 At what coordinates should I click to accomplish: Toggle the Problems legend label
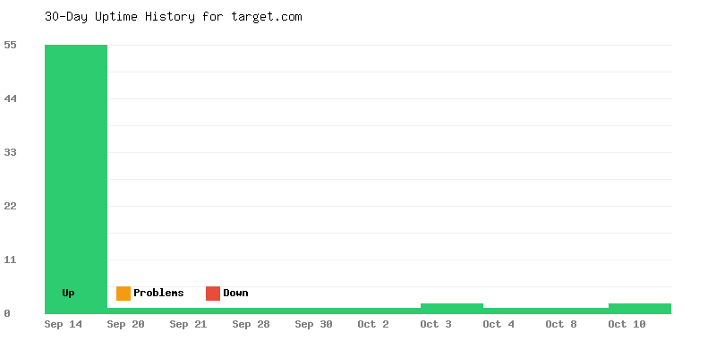(158, 294)
